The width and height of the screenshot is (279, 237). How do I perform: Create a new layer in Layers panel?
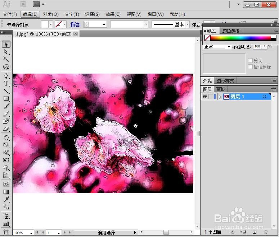[255, 232]
